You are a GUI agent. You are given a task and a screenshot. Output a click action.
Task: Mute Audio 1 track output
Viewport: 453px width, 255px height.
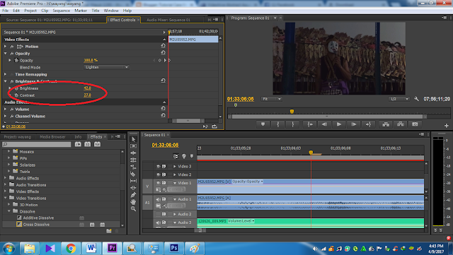(159, 199)
